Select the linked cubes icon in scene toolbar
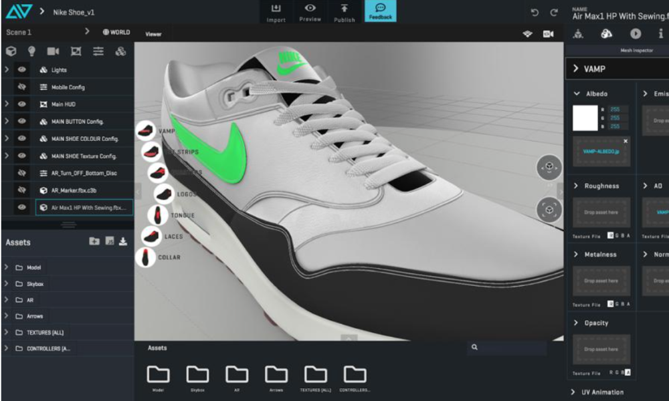Screen dimensions: 669x401 pos(120,51)
